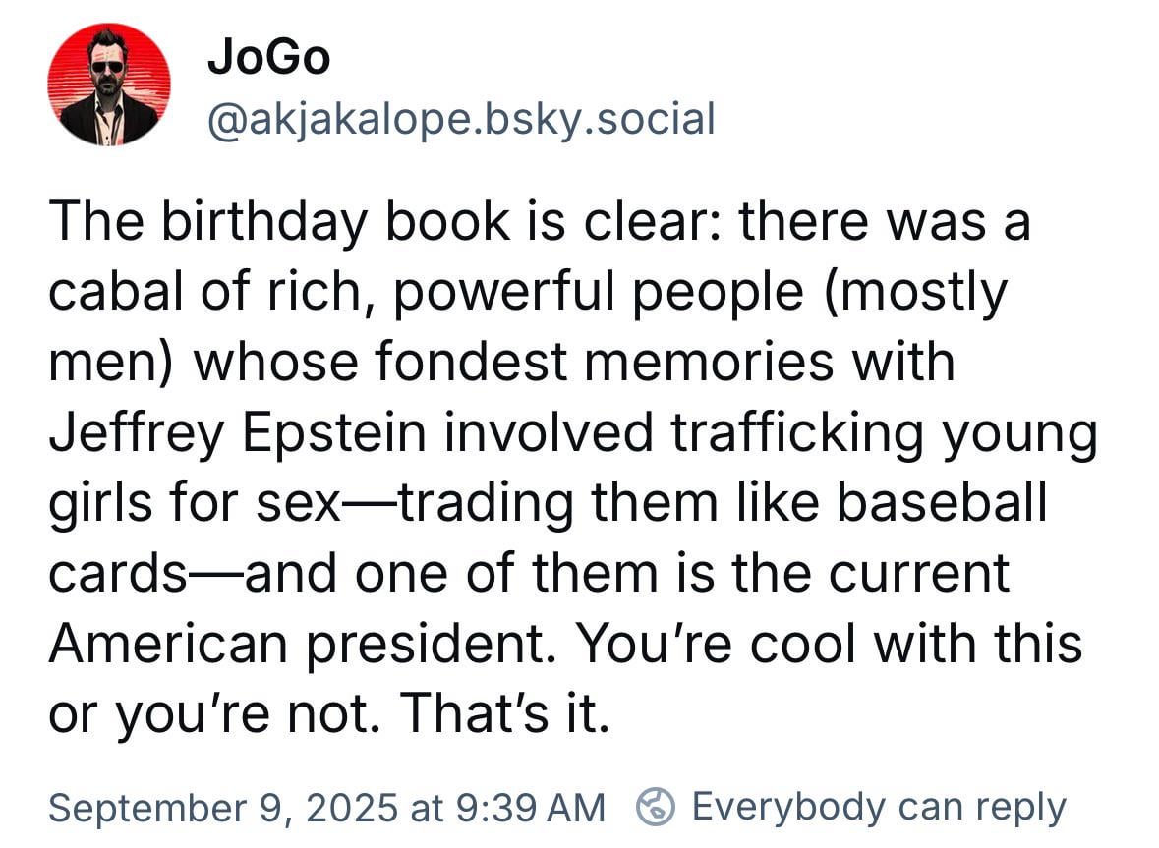The width and height of the screenshot is (1159, 848).
Task: Click "You're cool with this" sentence
Action: [828, 644]
